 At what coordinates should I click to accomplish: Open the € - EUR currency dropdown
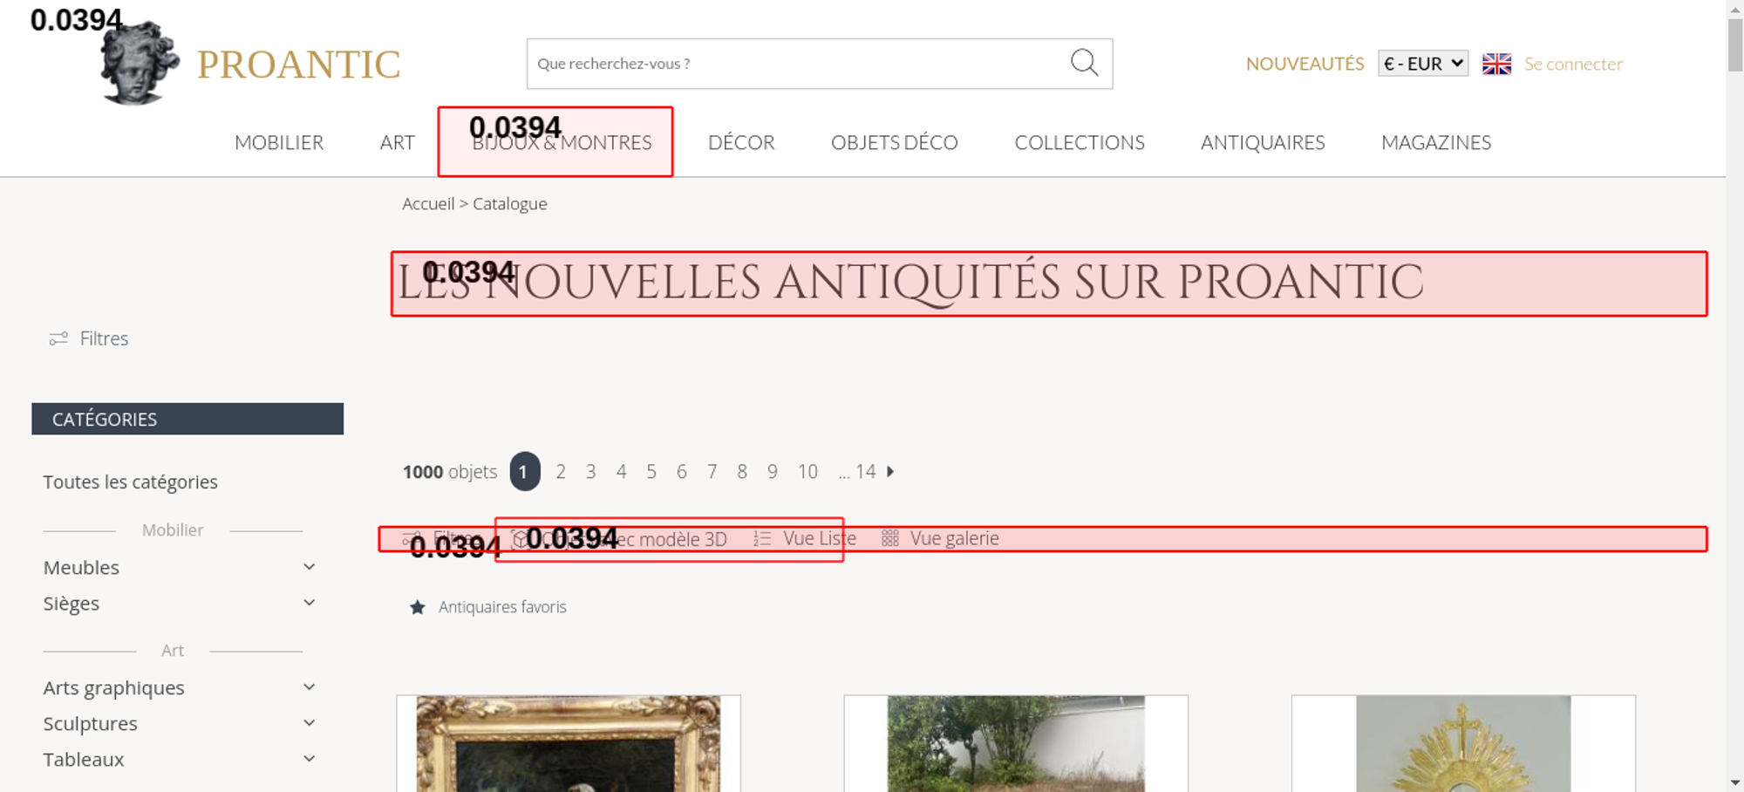point(1422,64)
